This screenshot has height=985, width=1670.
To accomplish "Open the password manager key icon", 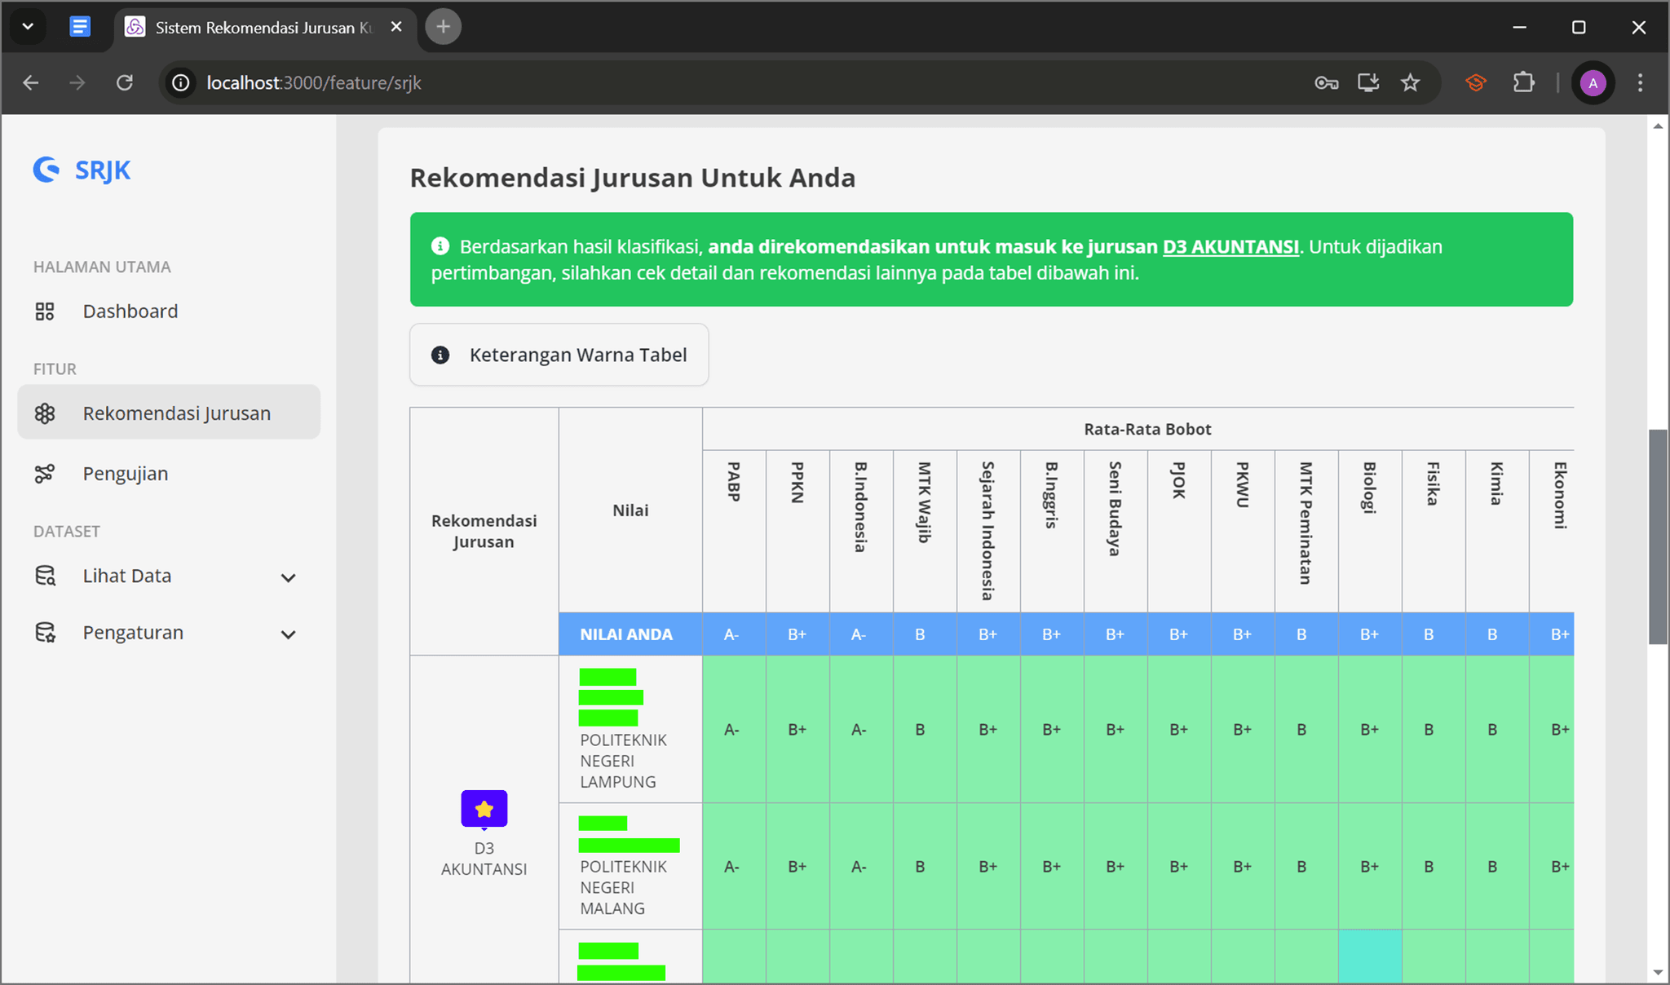I will 1327,82.
